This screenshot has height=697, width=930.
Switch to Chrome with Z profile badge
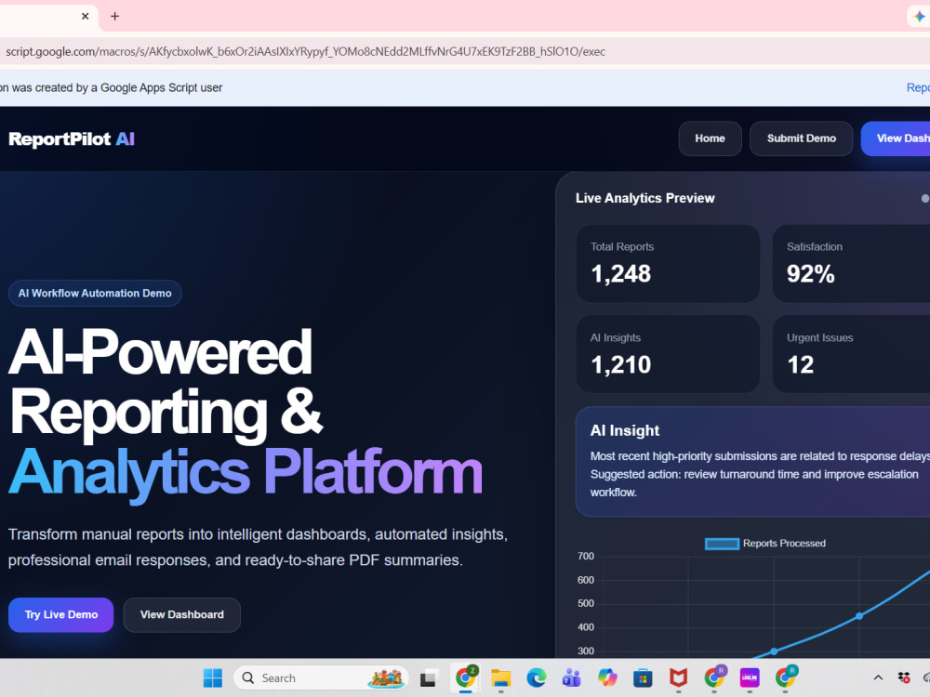[466, 677]
